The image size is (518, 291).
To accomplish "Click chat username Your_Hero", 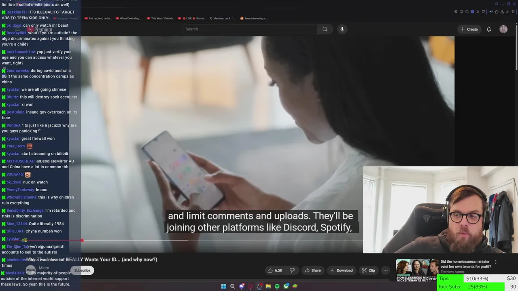I will point(15,146).
